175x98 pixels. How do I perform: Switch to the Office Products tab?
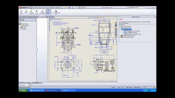click(x=50, y=17)
